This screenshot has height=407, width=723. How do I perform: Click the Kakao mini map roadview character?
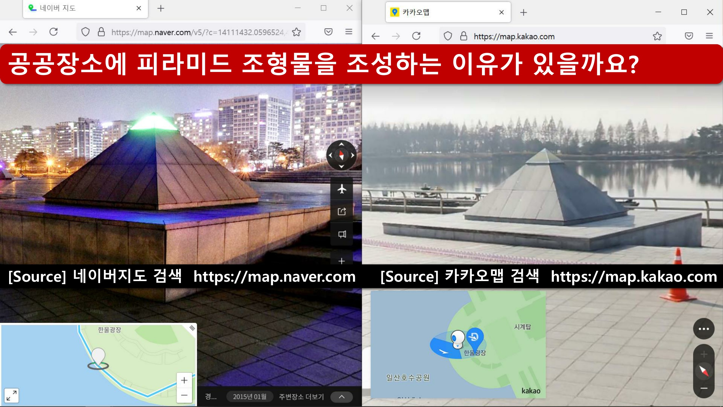(x=458, y=339)
